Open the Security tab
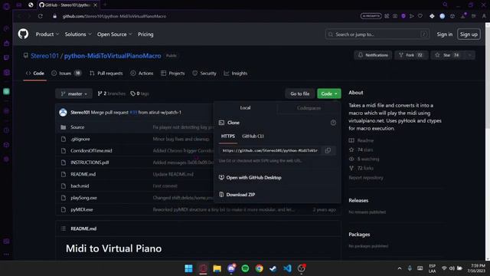490x276 pixels. pyautogui.click(x=204, y=74)
